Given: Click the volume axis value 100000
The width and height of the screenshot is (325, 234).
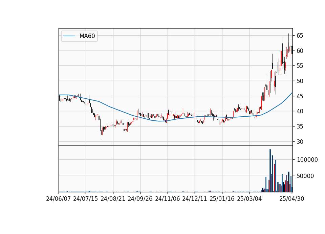Looking at the screenshot, I should coord(307,160).
